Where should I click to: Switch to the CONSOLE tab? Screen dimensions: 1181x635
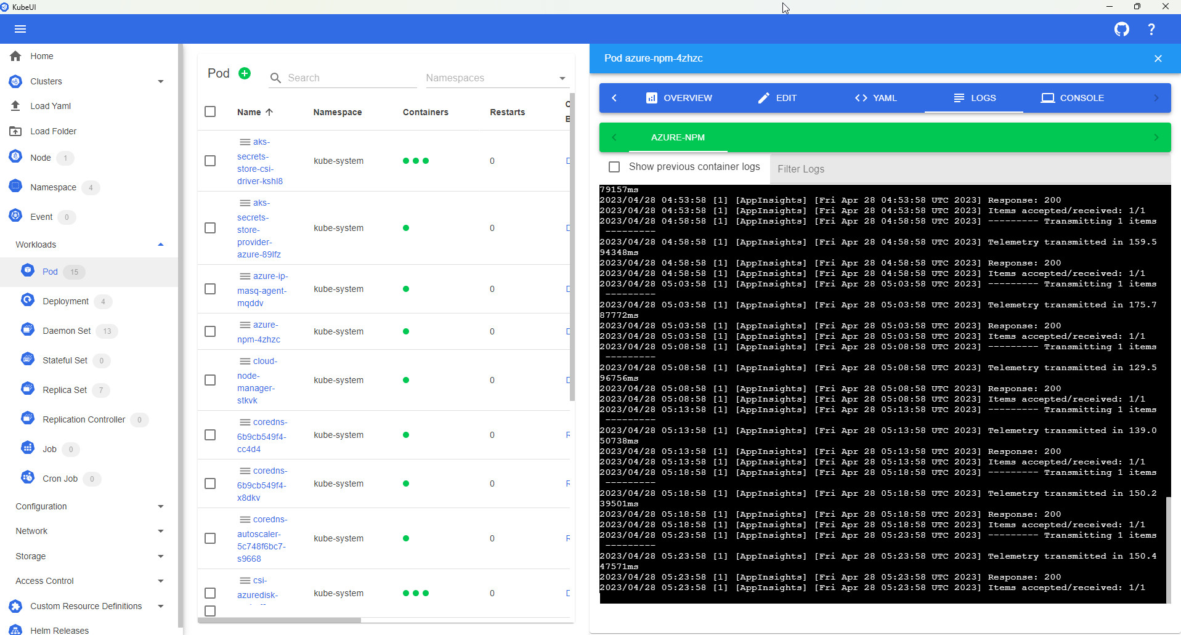[1073, 98]
